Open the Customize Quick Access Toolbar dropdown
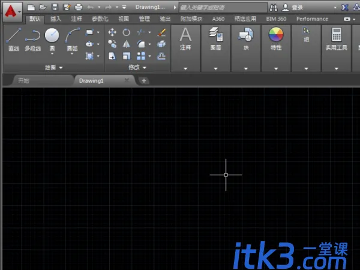360x270 pixels. 124,7
